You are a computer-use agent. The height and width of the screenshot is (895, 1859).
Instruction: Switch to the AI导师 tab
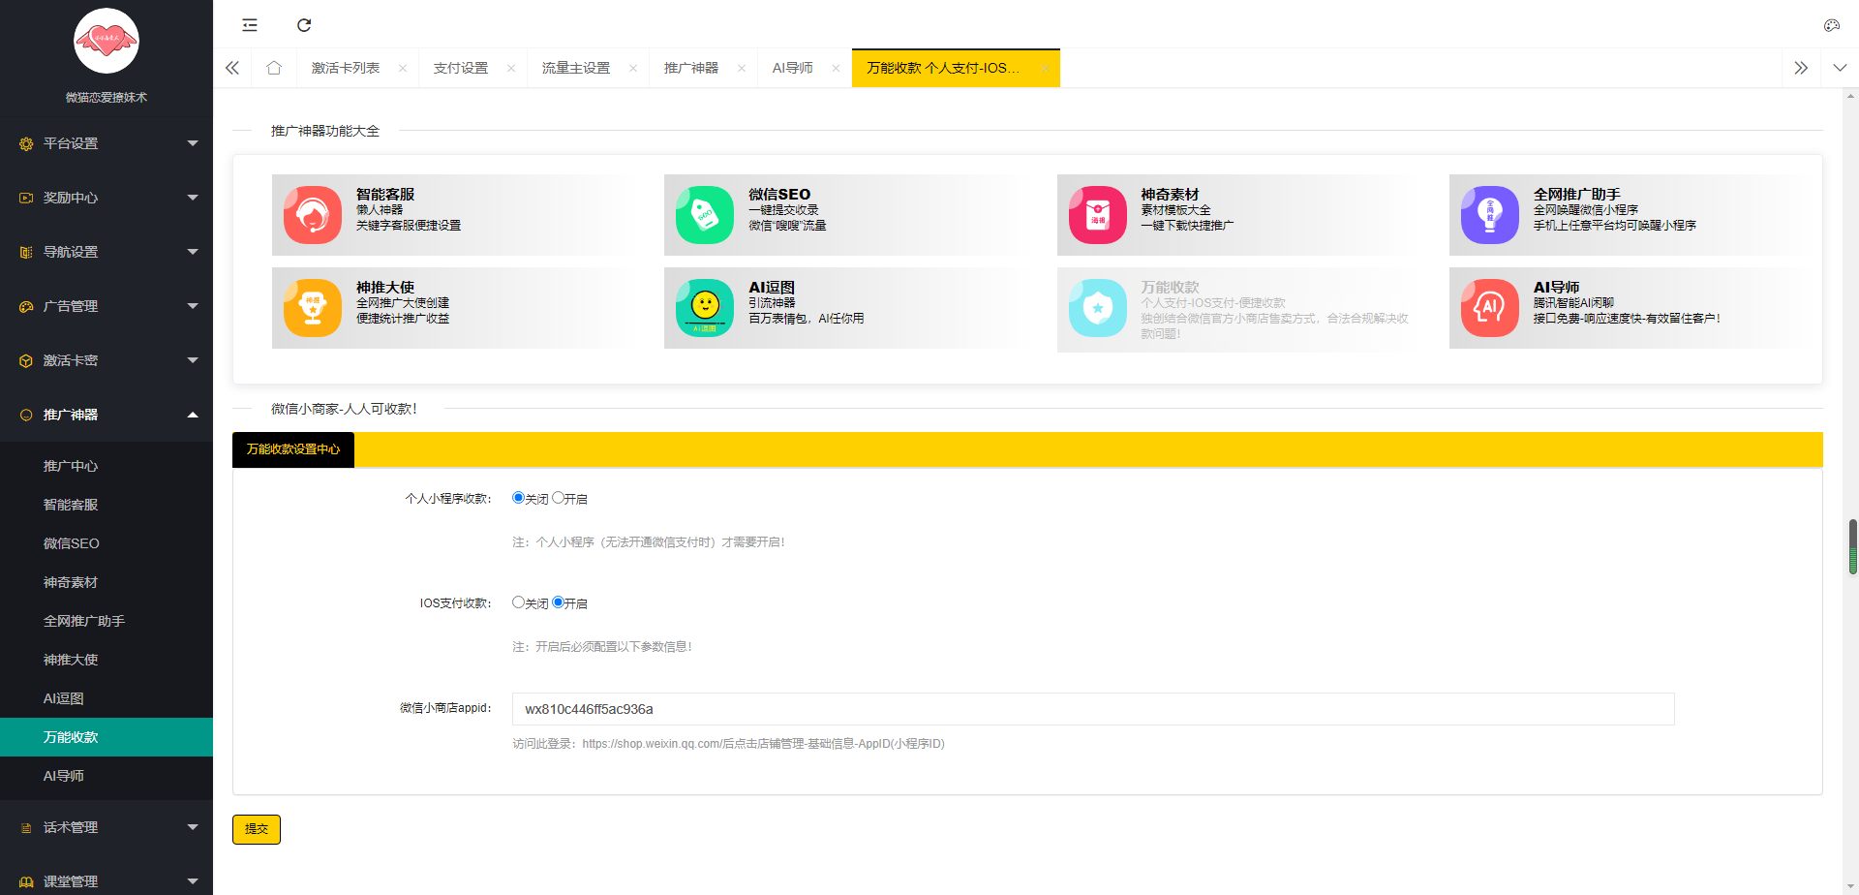793,68
